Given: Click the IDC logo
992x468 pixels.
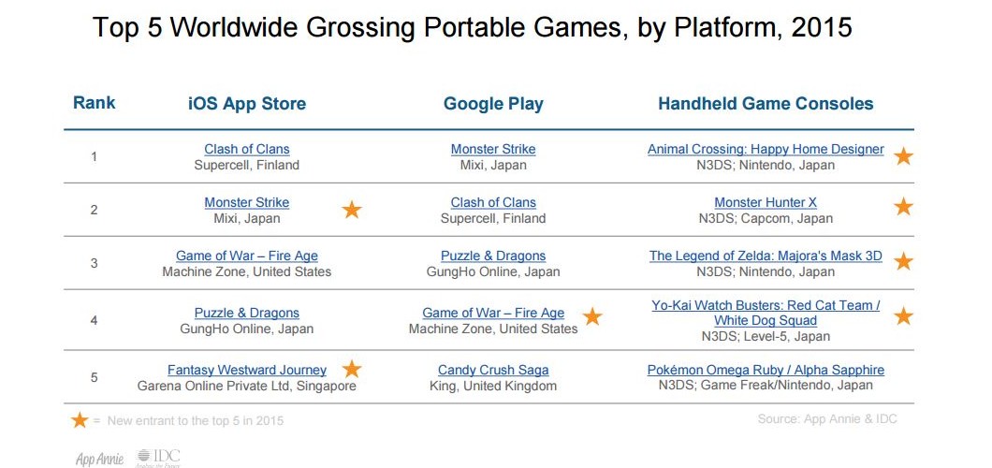Looking at the screenshot, I should [x=158, y=458].
